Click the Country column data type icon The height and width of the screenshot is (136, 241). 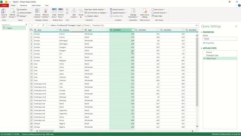click(60, 30)
